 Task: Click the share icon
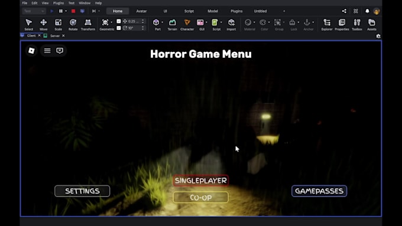344,11
